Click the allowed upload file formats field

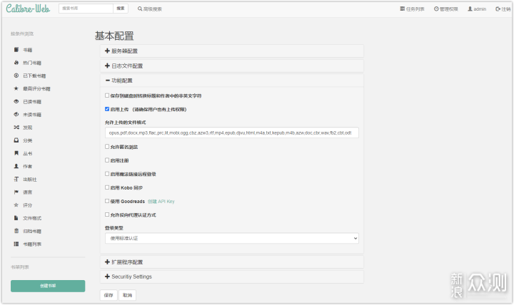click(x=231, y=133)
